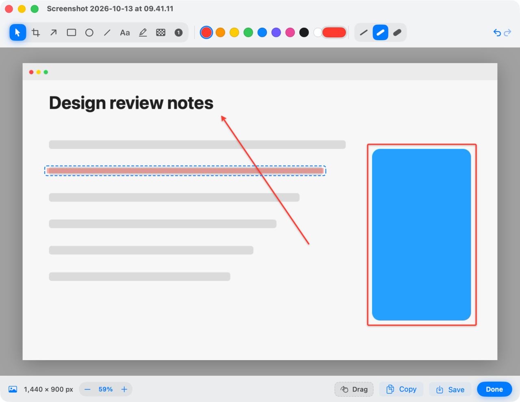
Task: Click the 59% zoom level
Action: pyautogui.click(x=106, y=389)
